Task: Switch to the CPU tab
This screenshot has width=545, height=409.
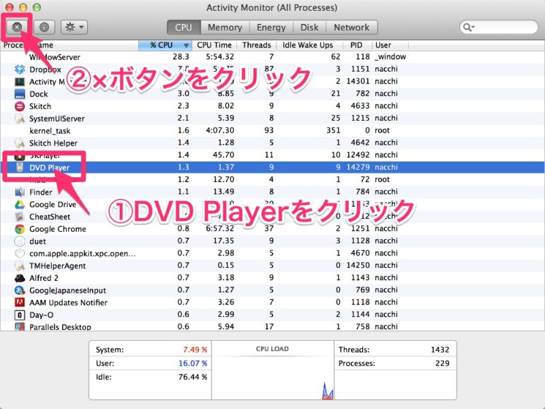Action: pyautogui.click(x=183, y=27)
